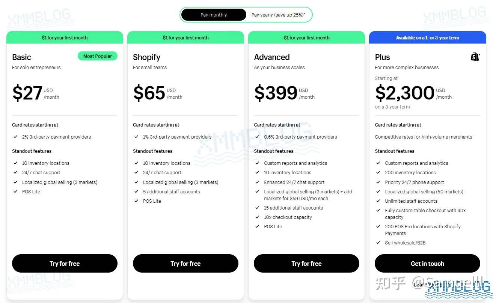Screen dimensions: 496x303
Task: Click the checkmark next to "Unlimited staff accounts"
Action: coord(378,201)
